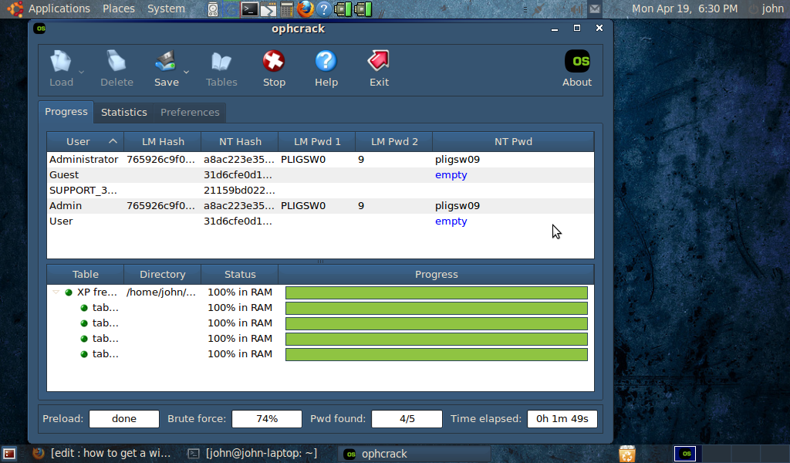
Task: Click the ophcrack workspace switcher thumbnail
Action: [686, 454]
